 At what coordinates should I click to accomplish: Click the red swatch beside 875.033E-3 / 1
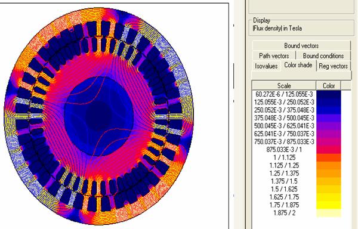click(329, 150)
